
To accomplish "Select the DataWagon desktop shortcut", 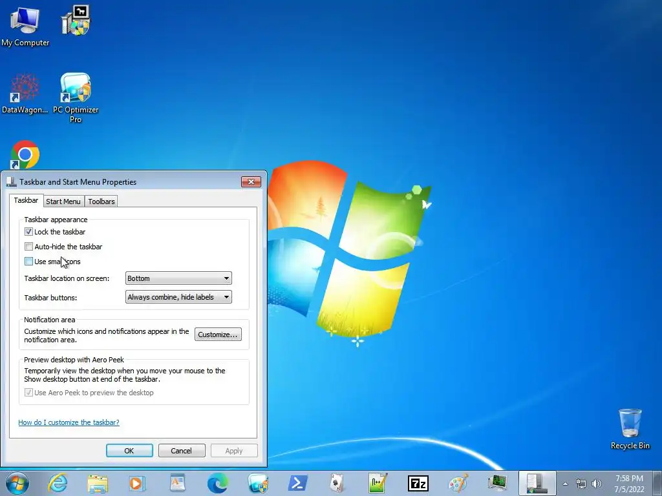I will [x=25, y=94].
